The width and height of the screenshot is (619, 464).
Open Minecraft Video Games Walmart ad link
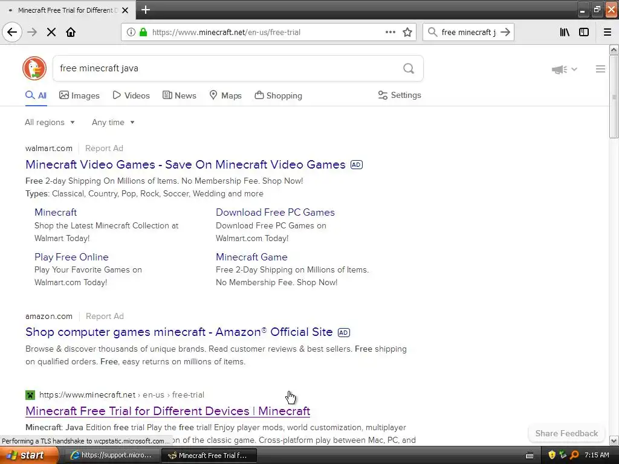click(186, 164)
